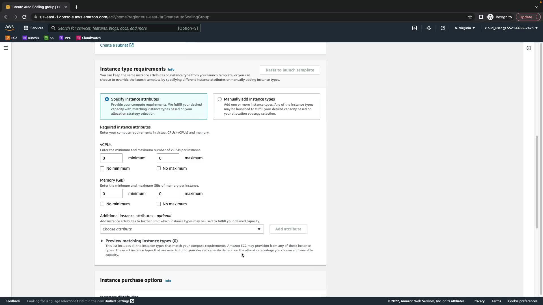Screen dimensions: 543x305
Task: Open the Choose attribute dropdown
Action: click(x=182, y=229)
